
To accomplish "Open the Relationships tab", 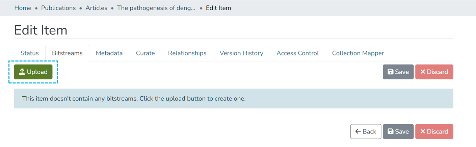I will click(187, 53).
